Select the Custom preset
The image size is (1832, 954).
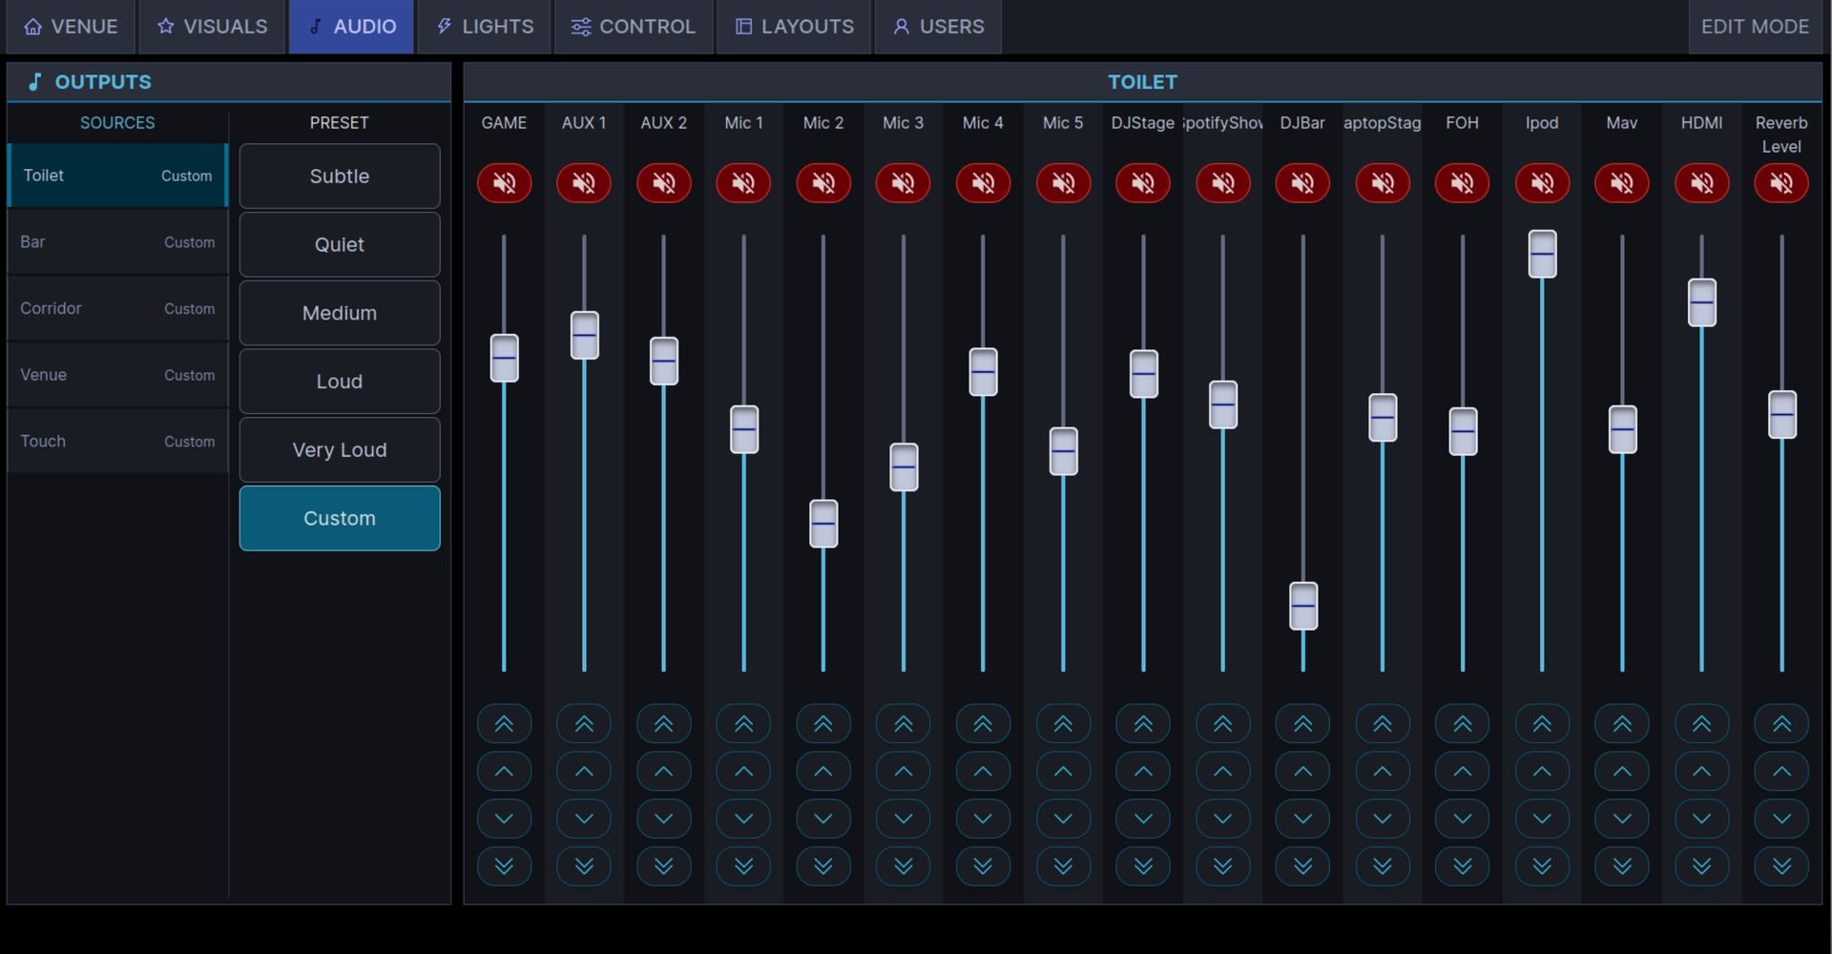tap(340, 518)
